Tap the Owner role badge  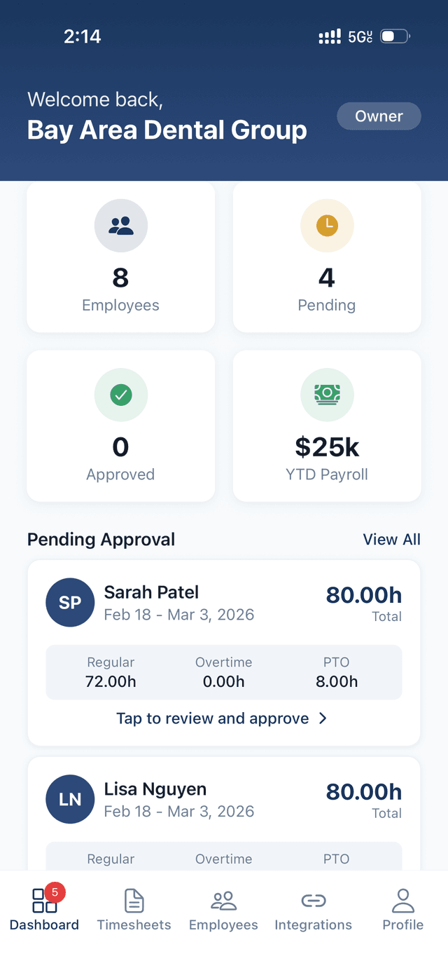tap(379, 116)
